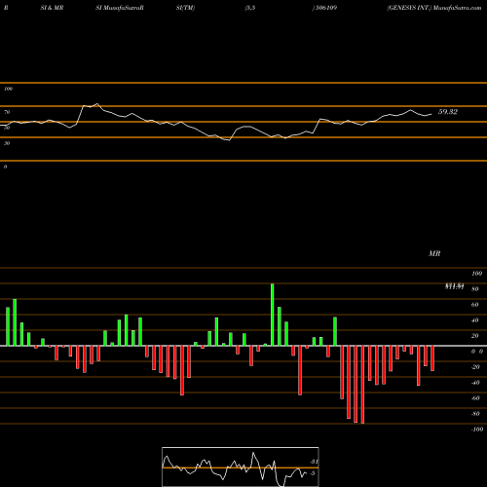
Task: Click the RSI 70 axis label
Action: pos(7,112)
